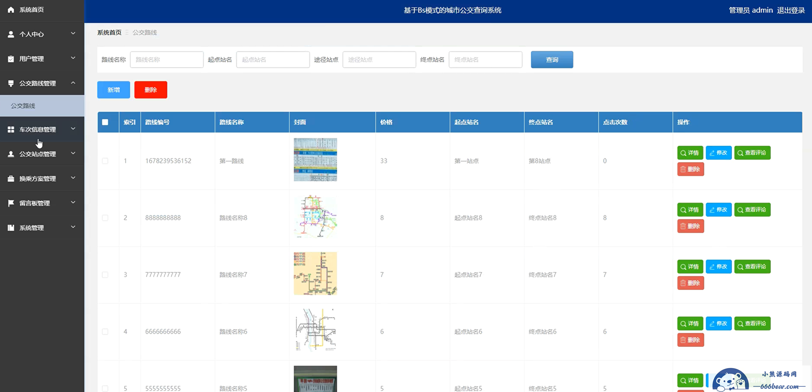
Task: Click 查看评论 for 路线名称7 row
Action: (752, 266)
